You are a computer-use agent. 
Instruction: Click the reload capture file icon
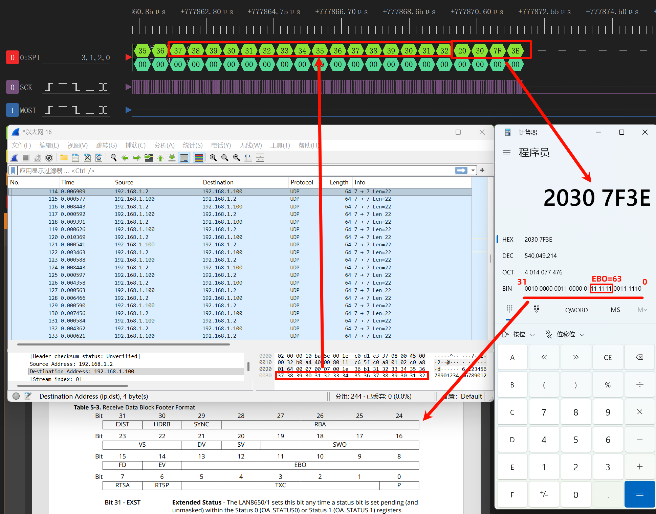coord(99,158)
